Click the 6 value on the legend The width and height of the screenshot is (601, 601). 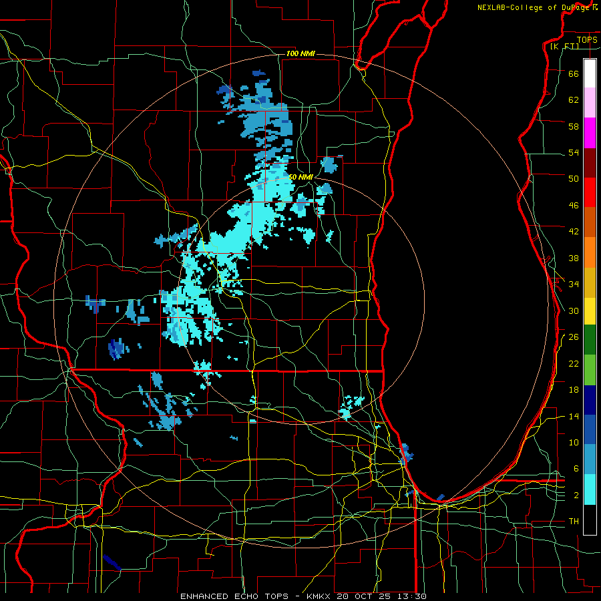[576, 469]
